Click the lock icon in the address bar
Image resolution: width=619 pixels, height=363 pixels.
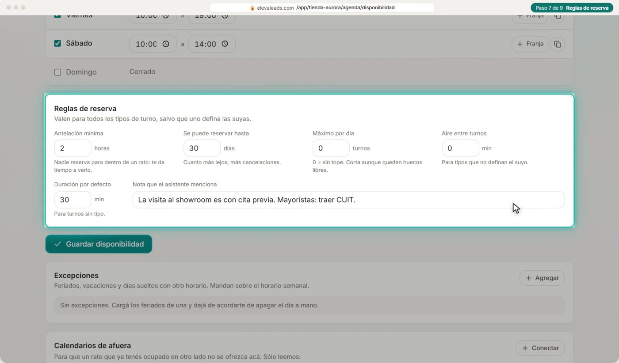click(252, 8)
